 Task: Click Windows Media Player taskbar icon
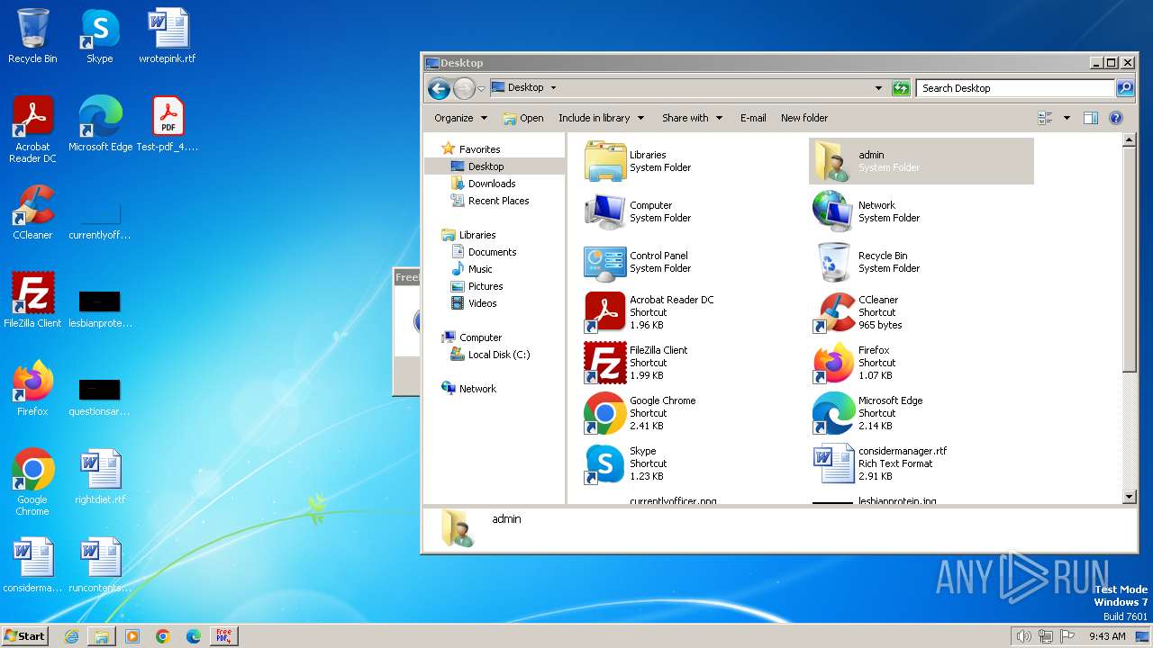click(132, 636)
